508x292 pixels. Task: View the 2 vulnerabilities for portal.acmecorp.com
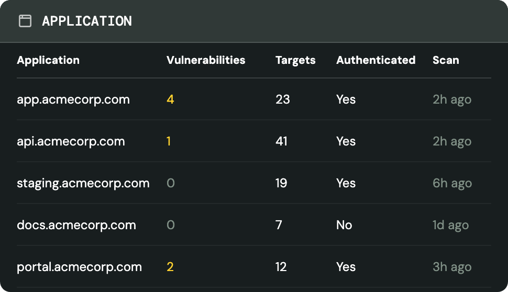170,267
